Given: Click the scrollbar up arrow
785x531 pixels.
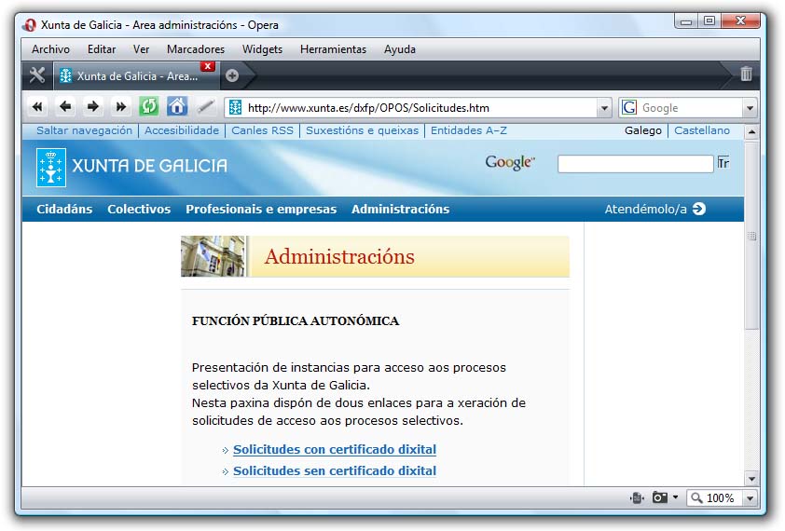Looking at the screenshot, I should click(751, 132).
